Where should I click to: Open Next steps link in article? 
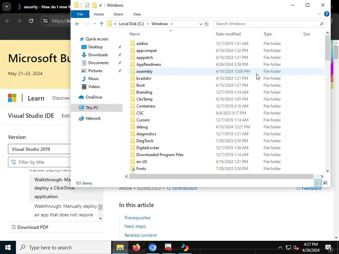[x=135, y=226]
